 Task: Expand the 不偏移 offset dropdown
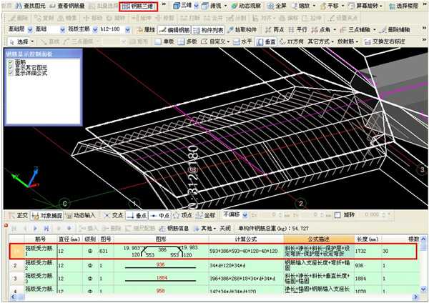point(245,215)
